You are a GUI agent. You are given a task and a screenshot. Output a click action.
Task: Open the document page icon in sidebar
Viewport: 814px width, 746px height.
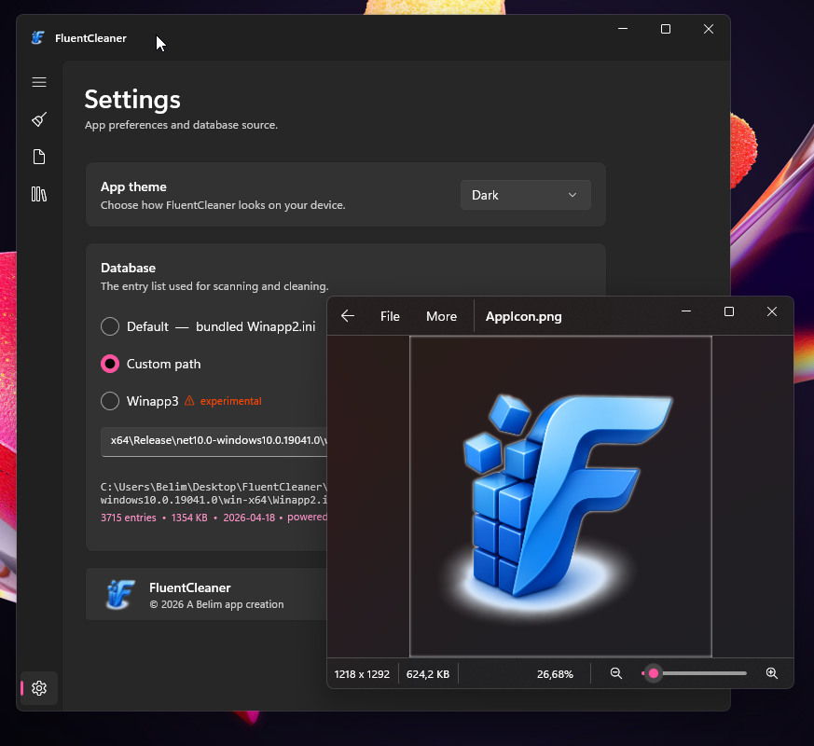(39, 157)
